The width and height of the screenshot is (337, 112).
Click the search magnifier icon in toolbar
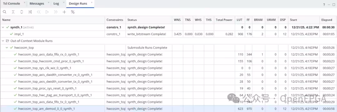tap(4, 12)
